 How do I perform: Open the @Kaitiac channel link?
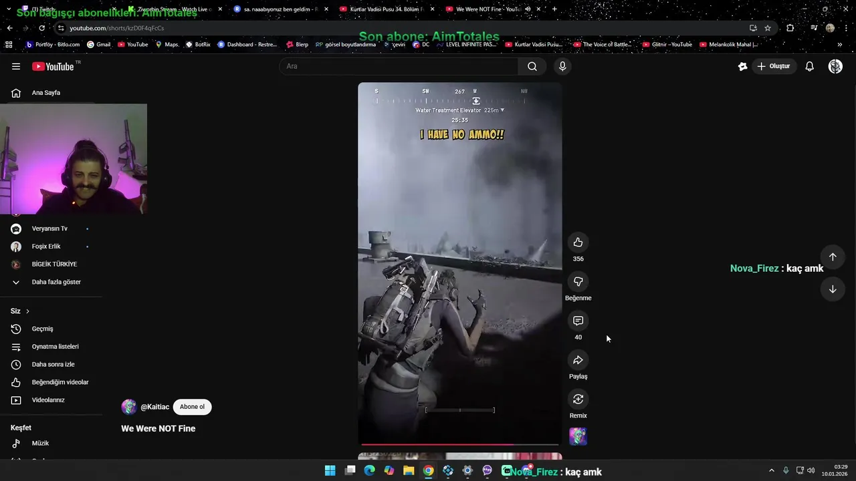(x=154, y=407)
